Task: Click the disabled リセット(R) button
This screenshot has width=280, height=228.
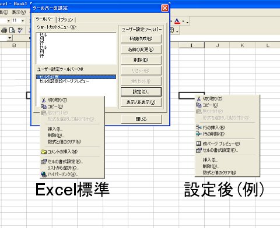Action: coord(141,70)
